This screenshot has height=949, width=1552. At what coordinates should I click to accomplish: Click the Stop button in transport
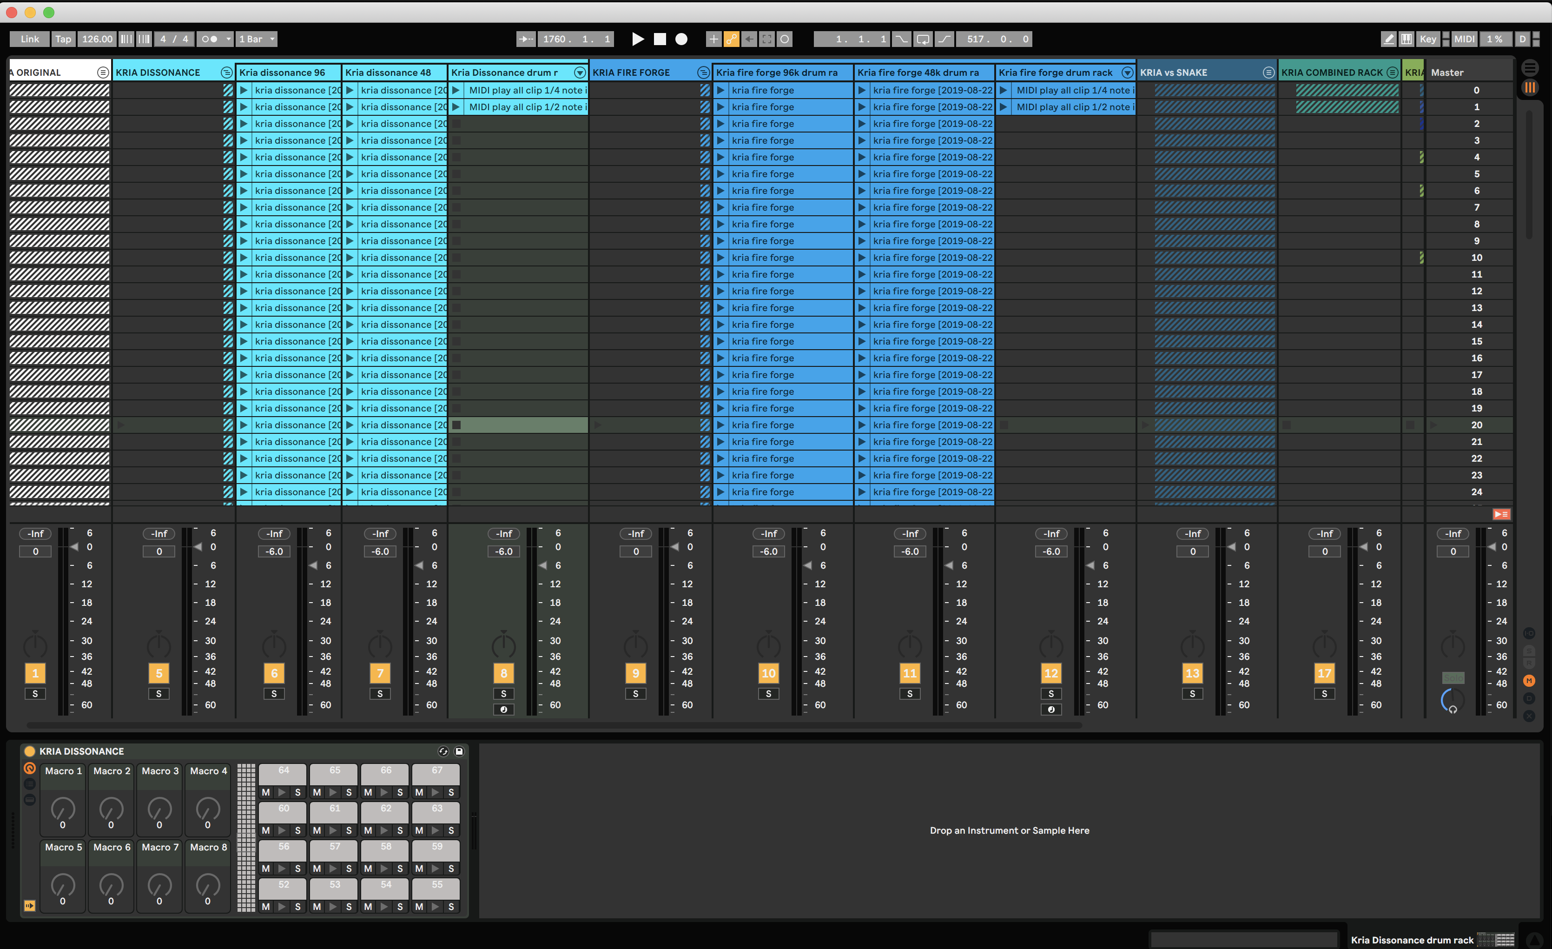coord(660,39)
